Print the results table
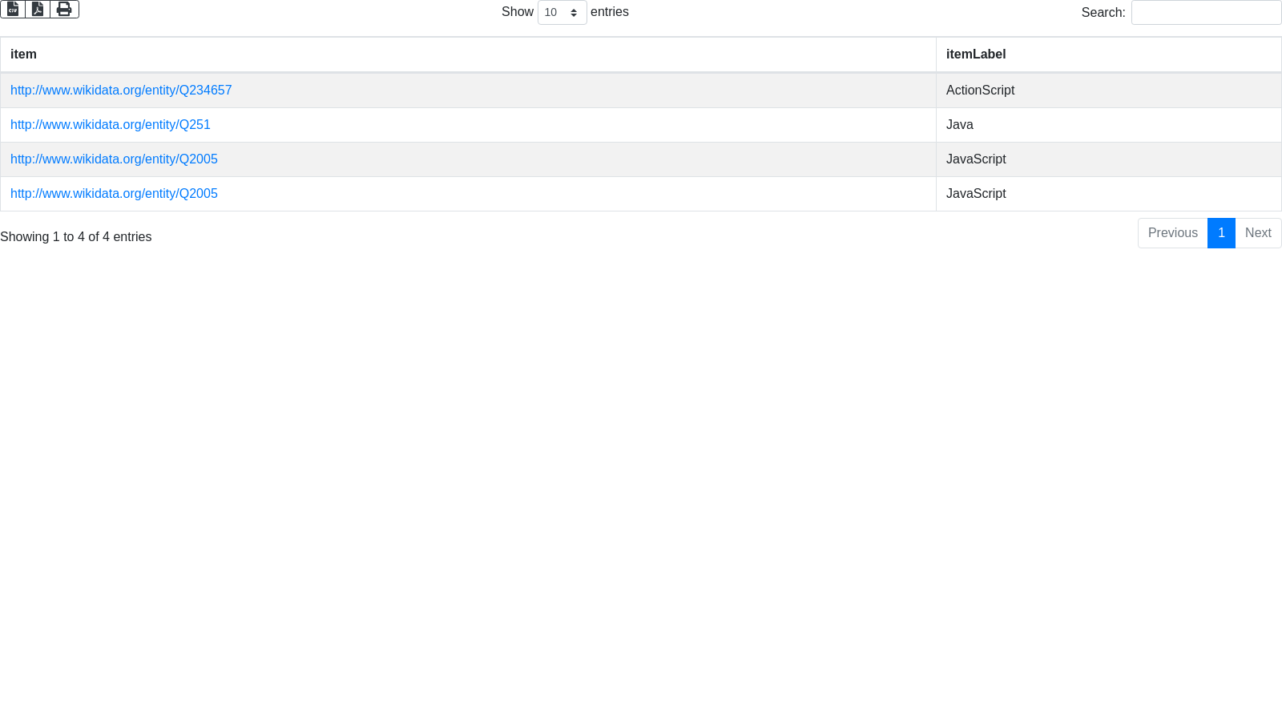Viewport: 1282px width, 721px height. coord(64,9)
